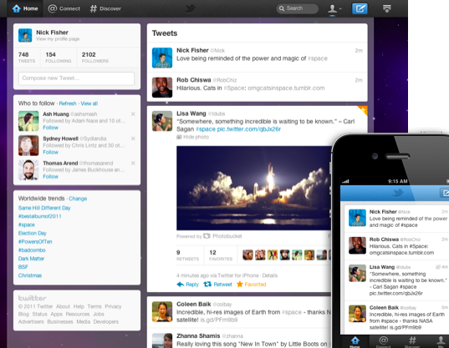Open trend Dark Matter
Viewport: 449px width, 348px height.
31,259
